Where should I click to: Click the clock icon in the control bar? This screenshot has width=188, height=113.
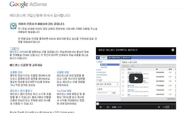click(159, 107)
